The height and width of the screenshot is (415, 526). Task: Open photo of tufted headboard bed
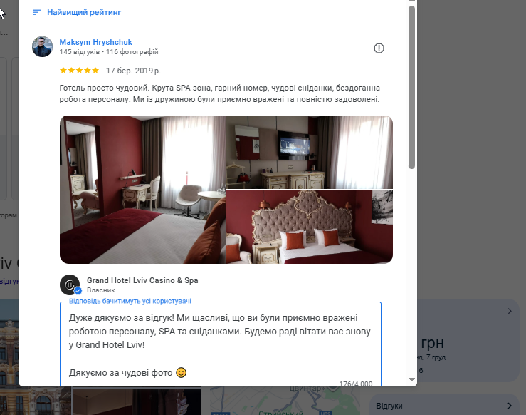pos(310,227)
